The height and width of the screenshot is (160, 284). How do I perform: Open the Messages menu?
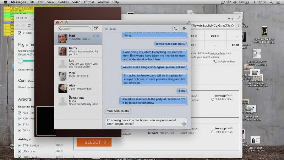click(18, 2)
